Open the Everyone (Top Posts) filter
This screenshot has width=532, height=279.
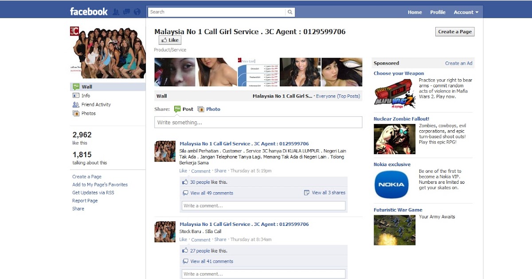(338, 96)
